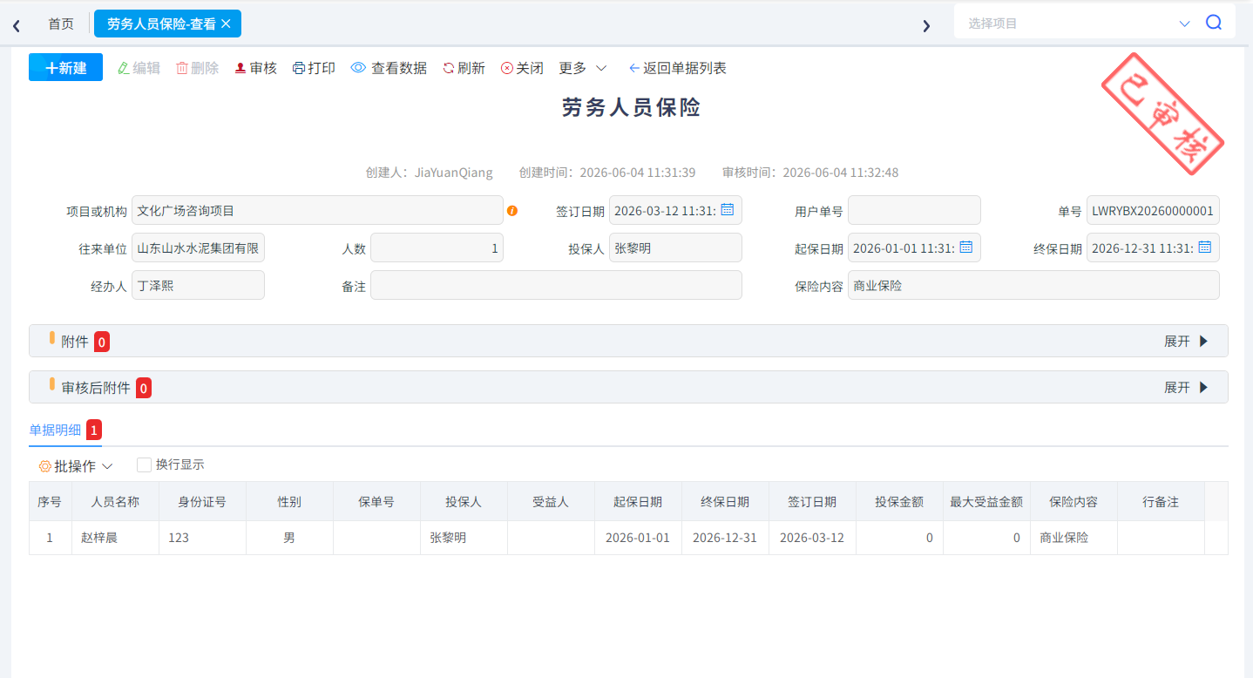This screenshot has height=678, width=1253.
Task: Click 返回单据列表 back link
Action: [677, 68]
